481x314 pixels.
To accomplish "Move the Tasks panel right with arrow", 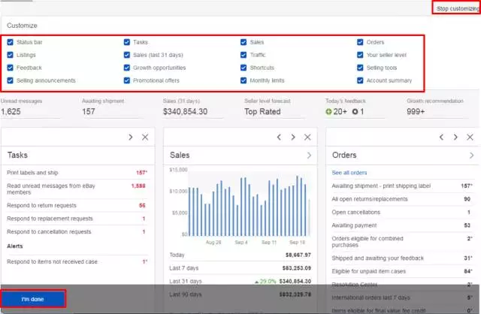I will (x=130, y=137).
